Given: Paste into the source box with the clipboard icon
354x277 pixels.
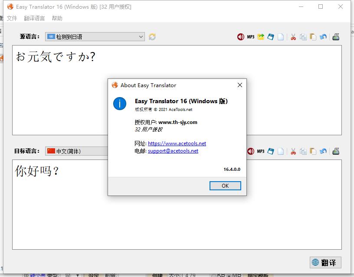Looking at the screenshot, I should (x=313, y=37).
